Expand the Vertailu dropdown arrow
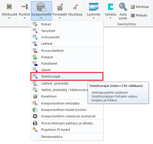Image resolution: width=153 pixels, height=144 pixels. (x=110, y=18)
